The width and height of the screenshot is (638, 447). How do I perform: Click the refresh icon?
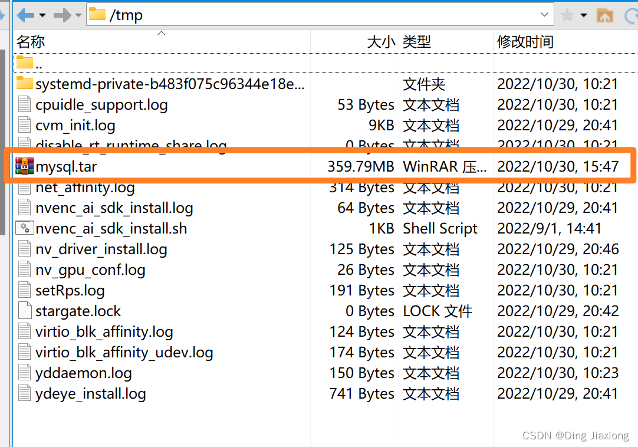point(631,15)
